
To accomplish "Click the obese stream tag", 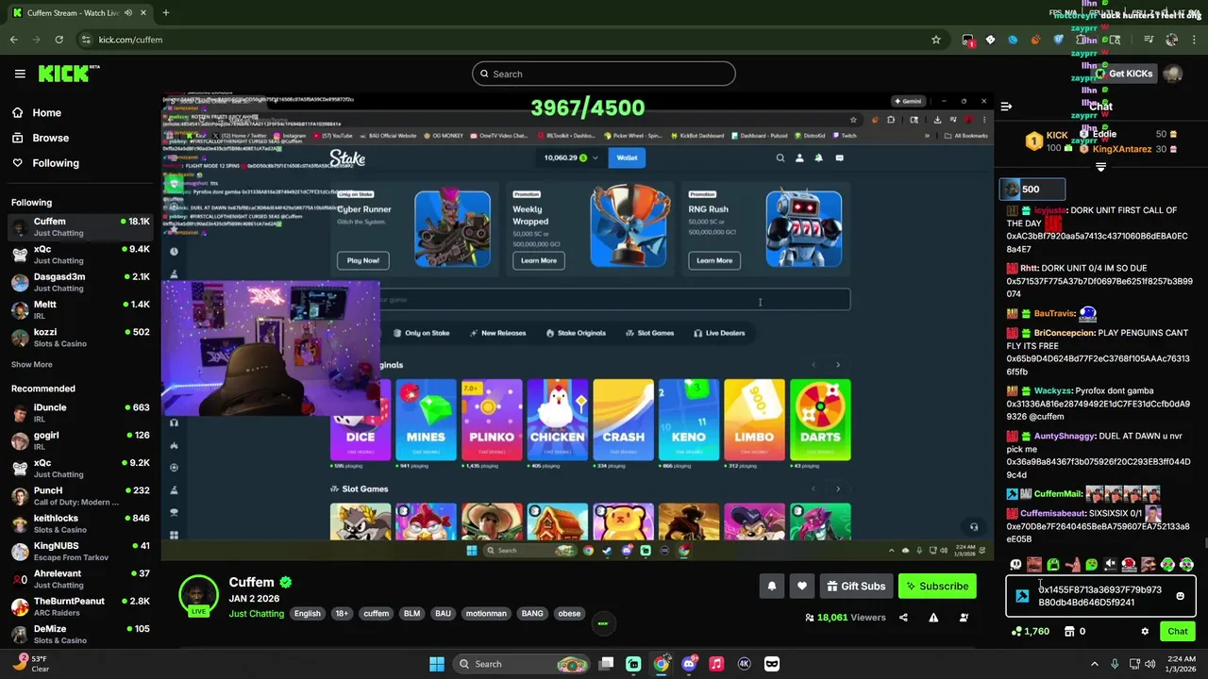I will click(x=569, y=614).
